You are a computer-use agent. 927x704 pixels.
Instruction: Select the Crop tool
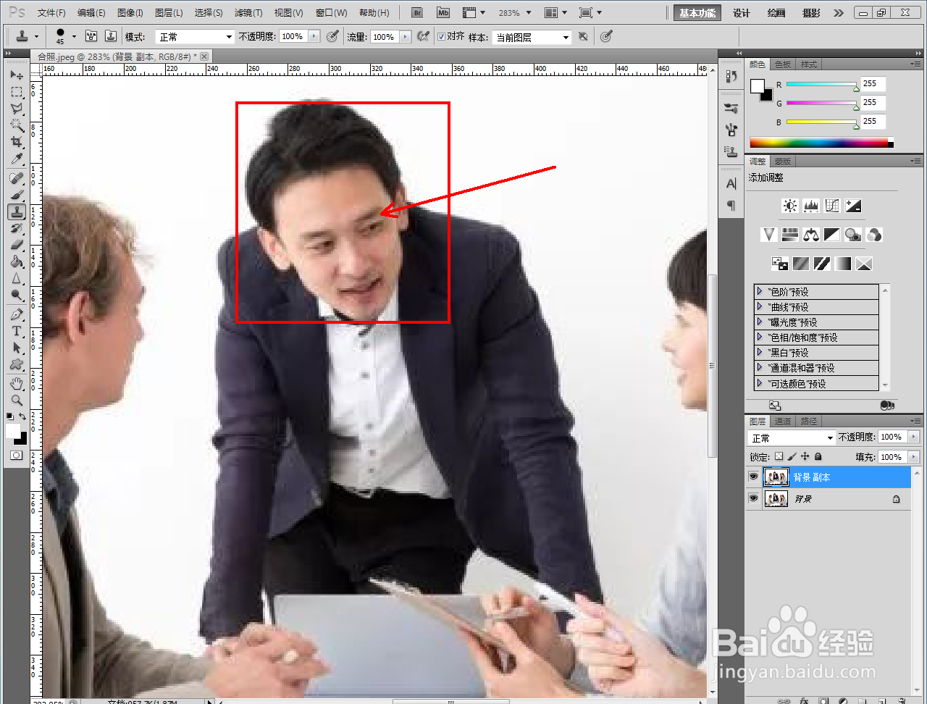pyautogui.click(x=17, y=142)
